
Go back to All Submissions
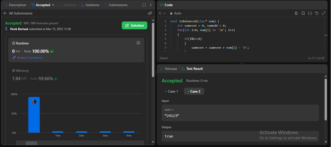tap(18, 13)
